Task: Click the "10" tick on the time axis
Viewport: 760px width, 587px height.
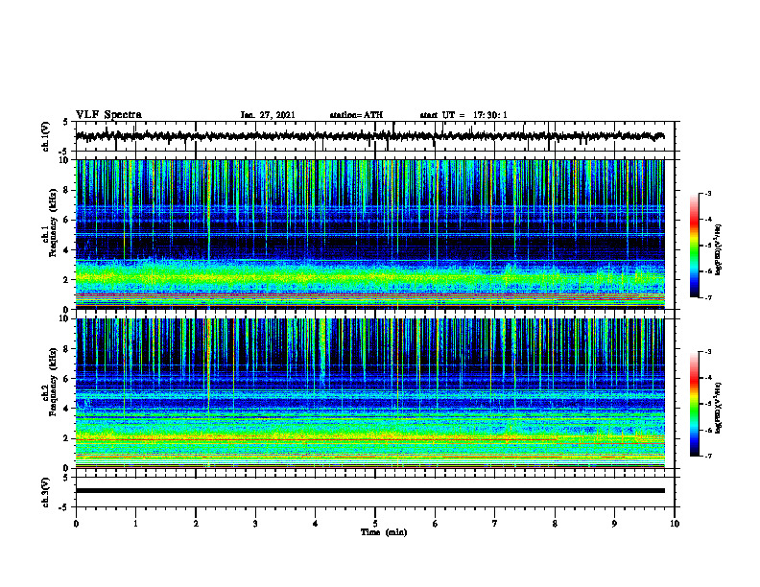Action: pos(675,524)
